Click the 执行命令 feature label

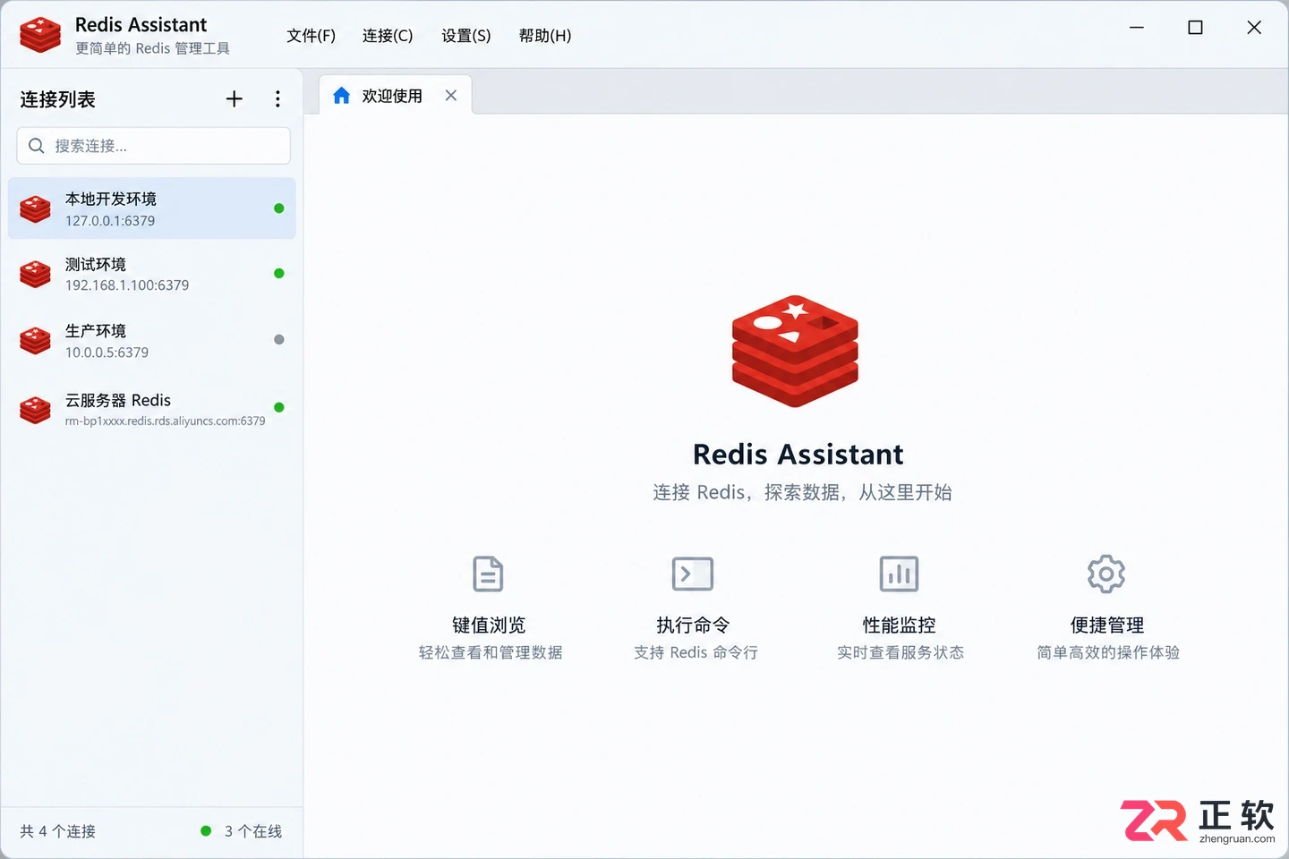coord(693,625)
